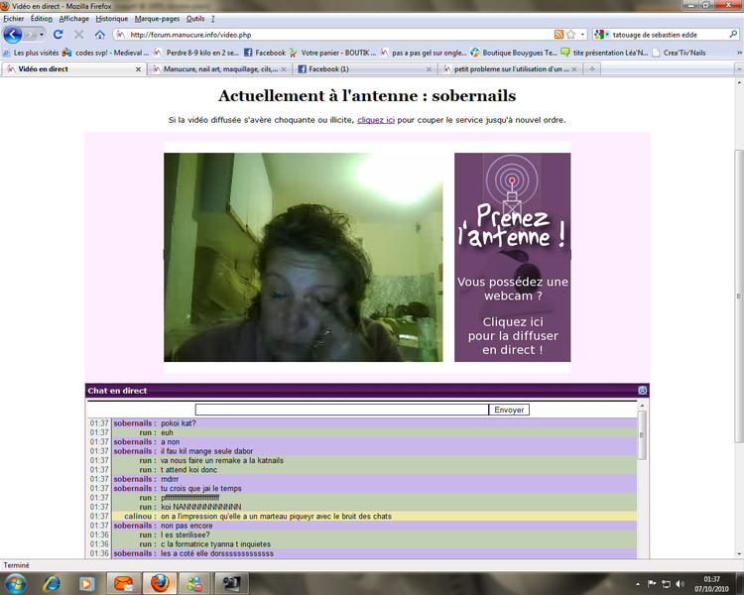Image resolution: width=744 pixels, height=595 pixels.
Task: Click the Envoyer button in chat
Action: click(x=509, y=410)
